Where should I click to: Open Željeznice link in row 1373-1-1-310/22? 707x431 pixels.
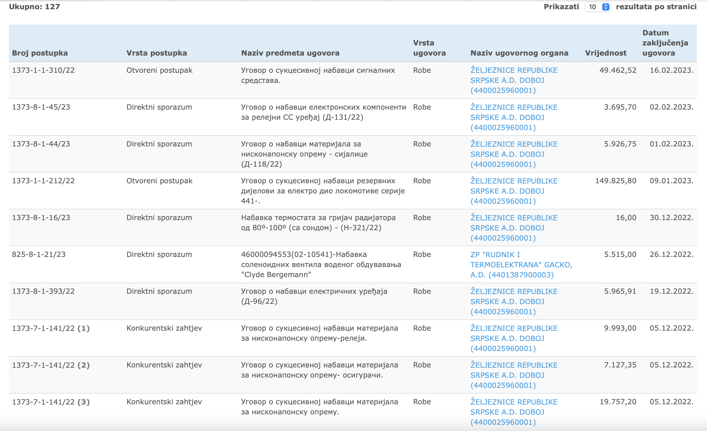(x=514, y=80)
